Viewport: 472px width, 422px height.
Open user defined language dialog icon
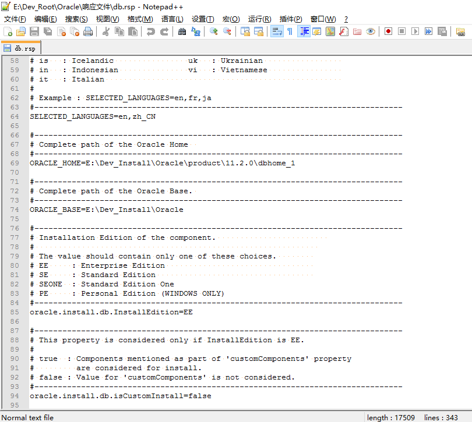(x=317, y=31)
